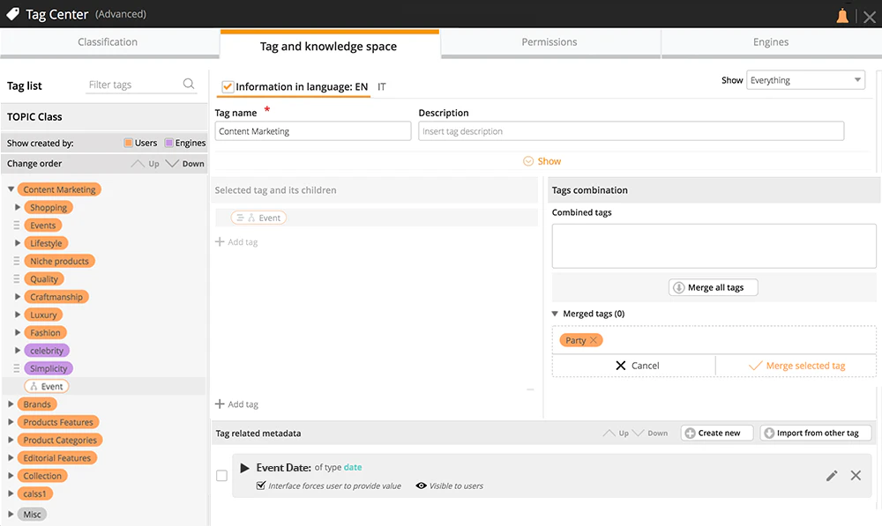Toggle the Users orange color filter
The height and width of the screenshot is (526, 882).
(128, 143)
